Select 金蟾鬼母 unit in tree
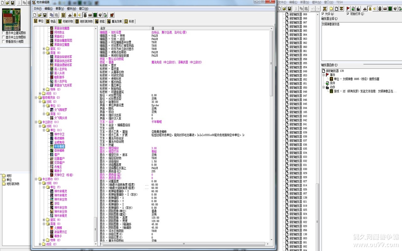The image size is (402, 251). 59,142
